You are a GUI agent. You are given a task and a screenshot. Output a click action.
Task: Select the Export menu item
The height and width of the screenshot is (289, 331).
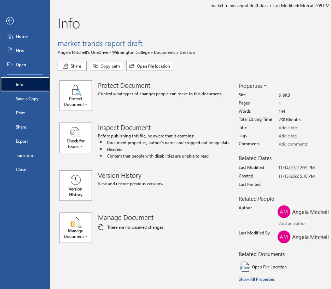coord(22,141)
